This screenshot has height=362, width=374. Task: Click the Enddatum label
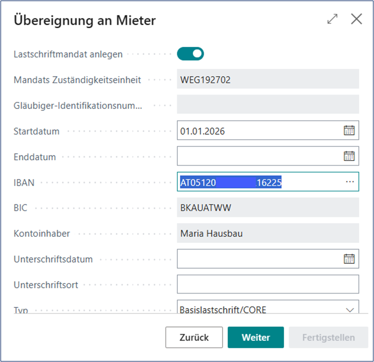click(35, 157)
